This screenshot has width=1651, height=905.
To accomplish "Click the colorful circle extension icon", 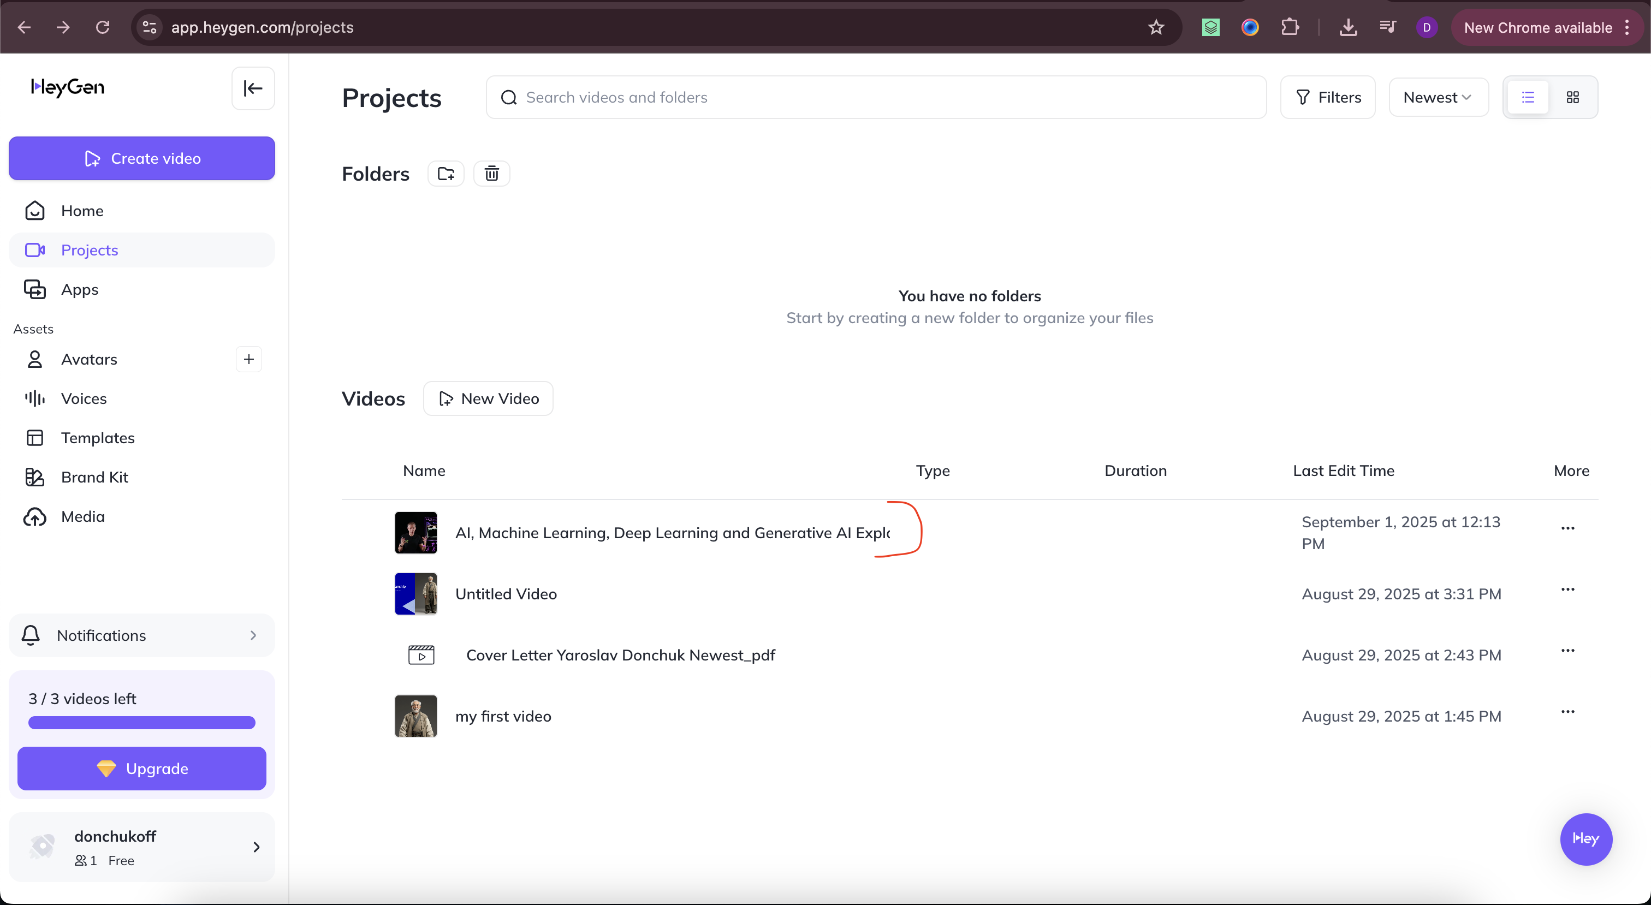I will pos(1250,27).
